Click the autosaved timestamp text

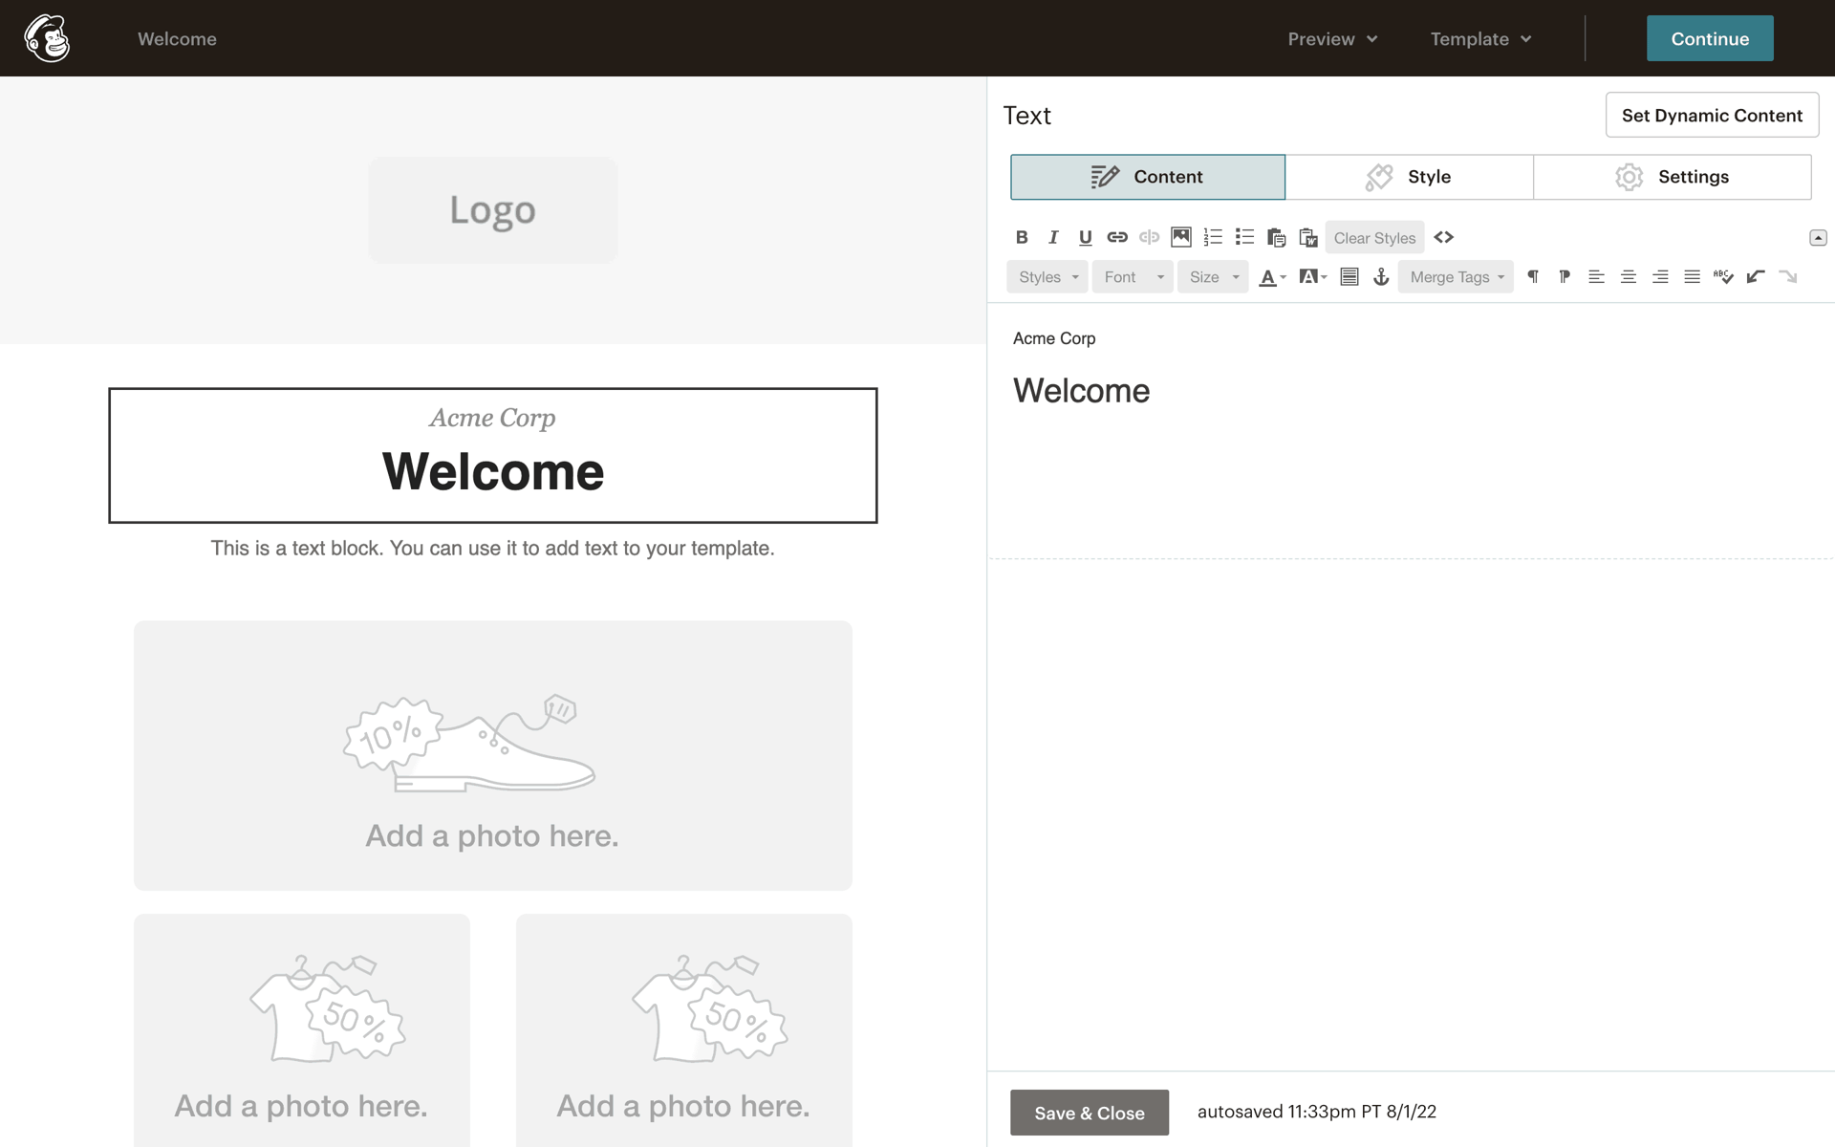(1317, 1112)
